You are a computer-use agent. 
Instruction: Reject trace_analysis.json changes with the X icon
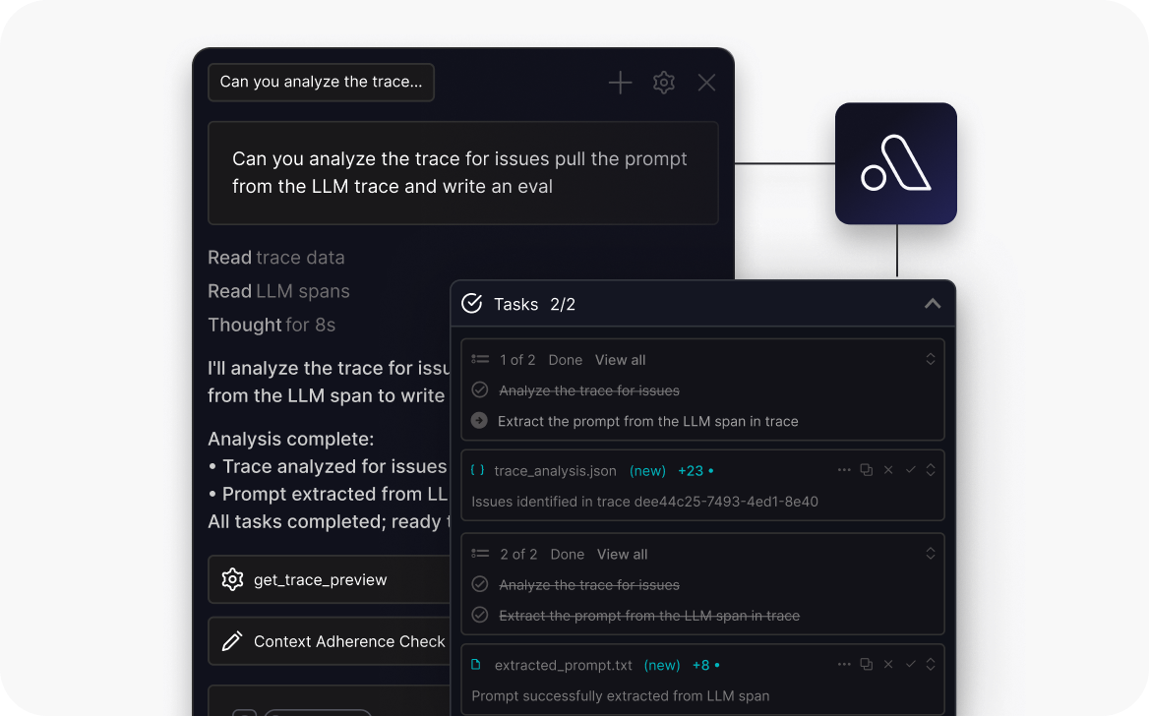coord(888,470)
